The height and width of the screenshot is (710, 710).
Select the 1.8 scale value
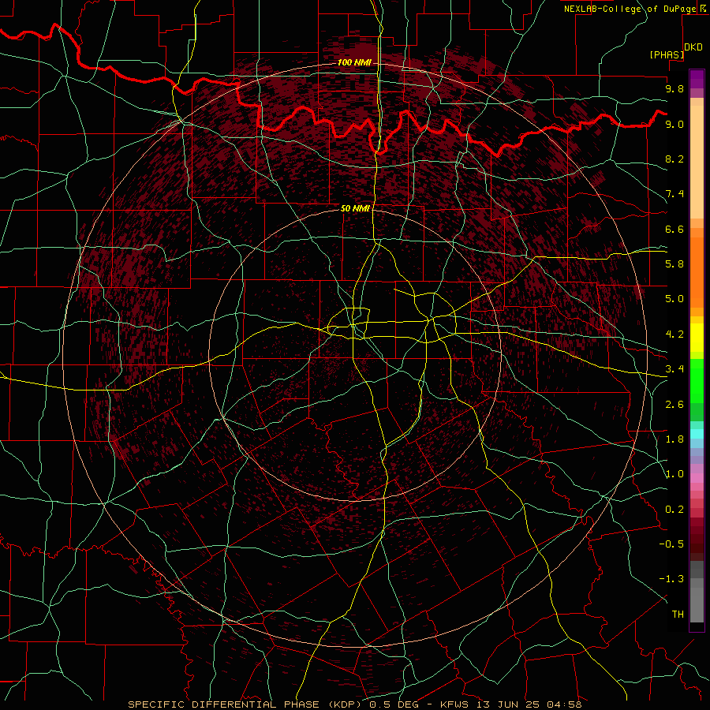point(674,439)
